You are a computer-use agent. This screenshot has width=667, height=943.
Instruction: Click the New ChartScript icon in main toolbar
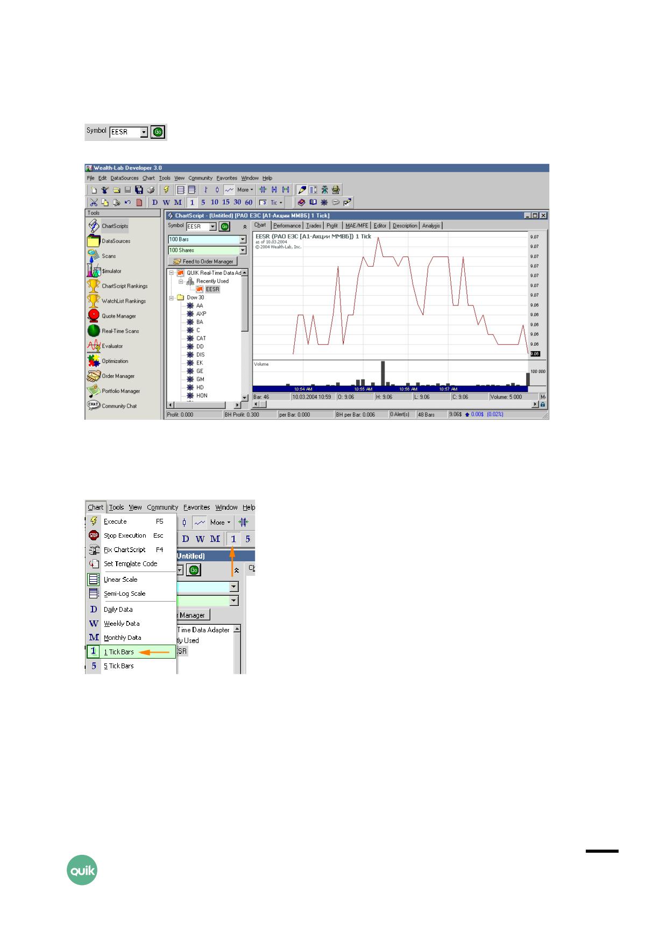(94, 190)
